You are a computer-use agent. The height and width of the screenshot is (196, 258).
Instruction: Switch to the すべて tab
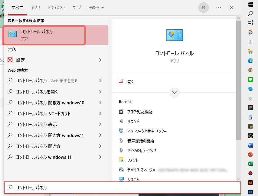[17, 8]
